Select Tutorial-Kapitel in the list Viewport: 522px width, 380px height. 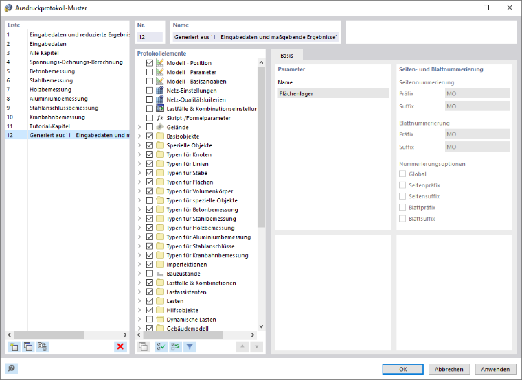(67, 126)
